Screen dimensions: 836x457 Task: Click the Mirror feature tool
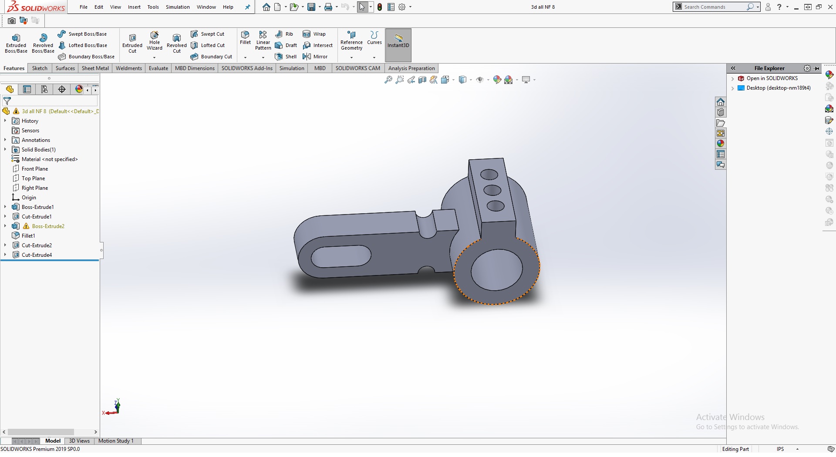[315, 57]
